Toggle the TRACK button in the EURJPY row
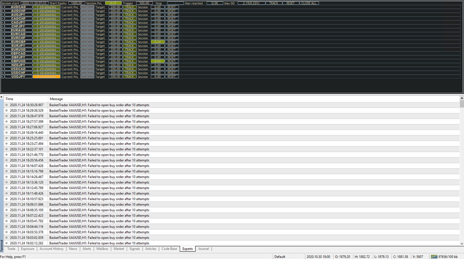 tap(129, 46)
